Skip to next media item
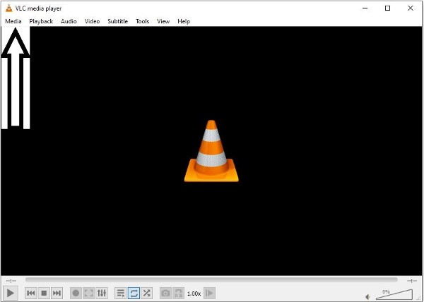This screenshot has width=424, height=302. 57,293
